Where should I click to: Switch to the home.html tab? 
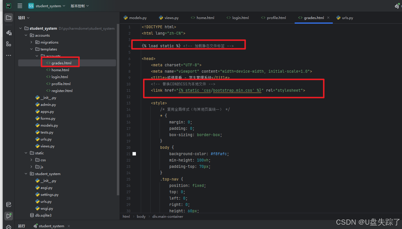tap(203, 18)
